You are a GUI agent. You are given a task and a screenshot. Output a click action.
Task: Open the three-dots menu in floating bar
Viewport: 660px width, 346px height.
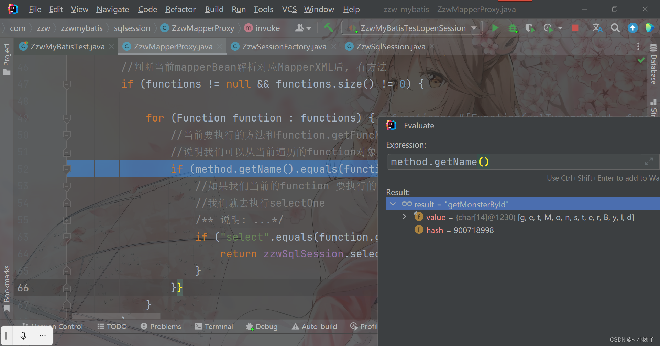pos(43,336)
